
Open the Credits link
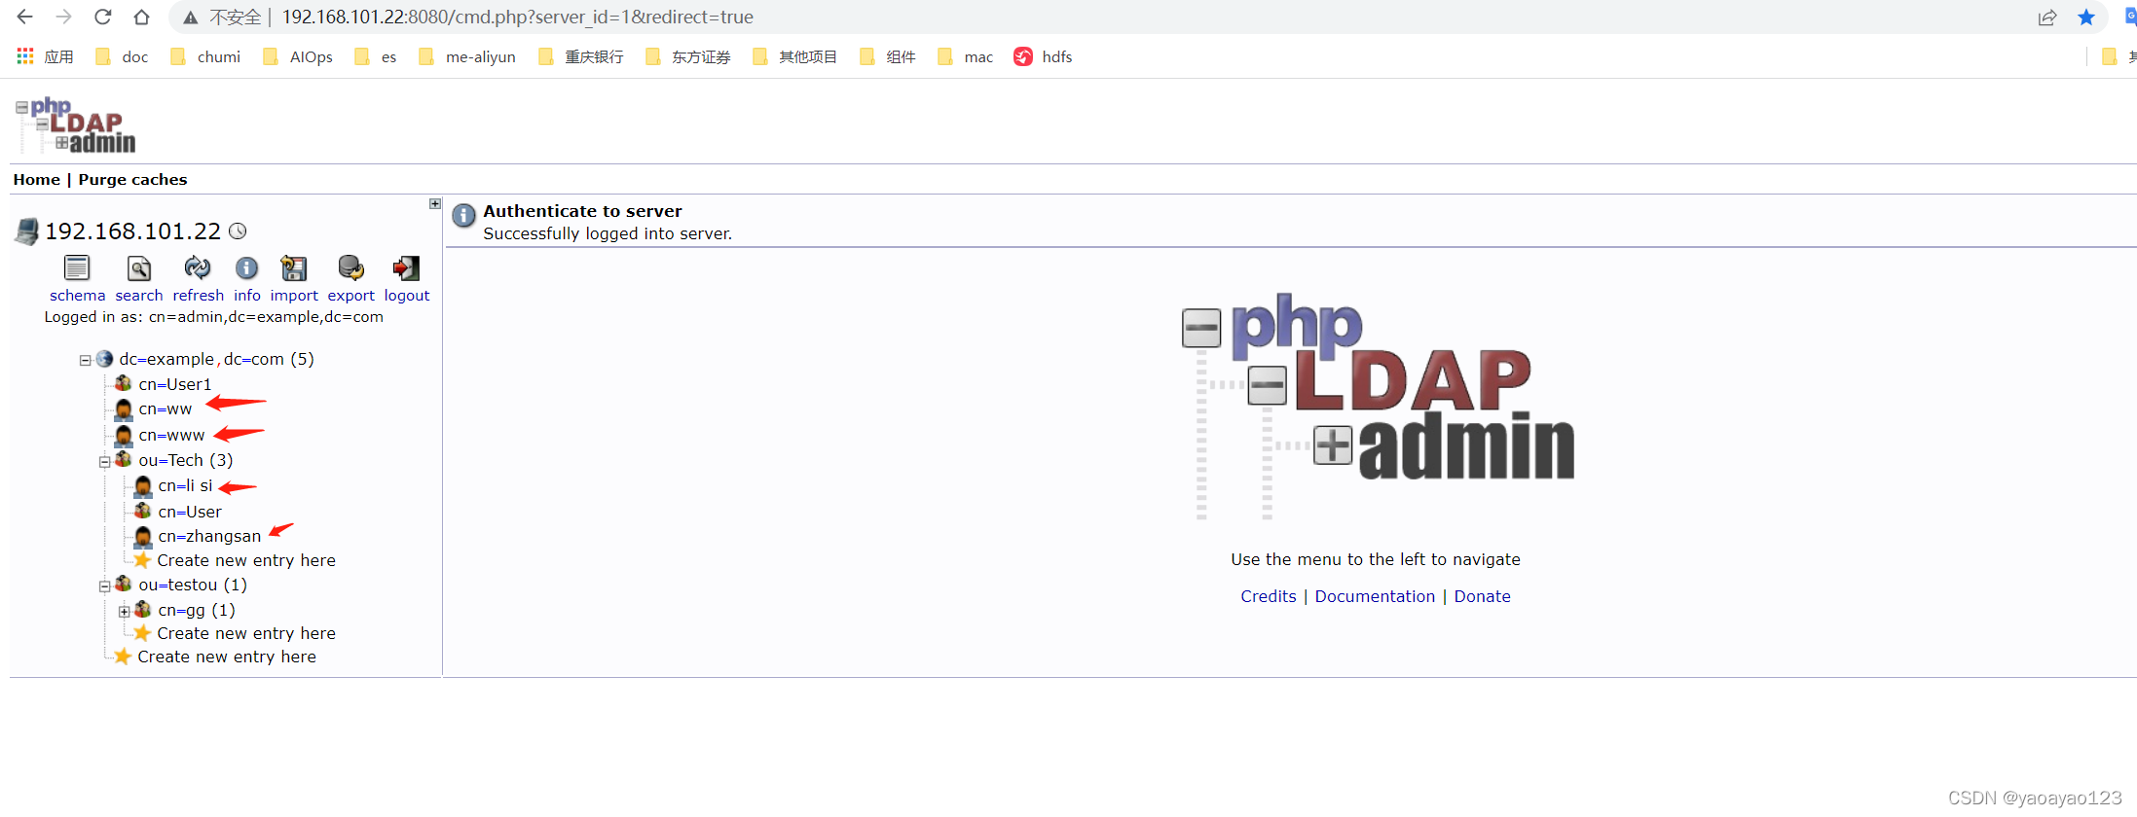(x=1269, y=596)
